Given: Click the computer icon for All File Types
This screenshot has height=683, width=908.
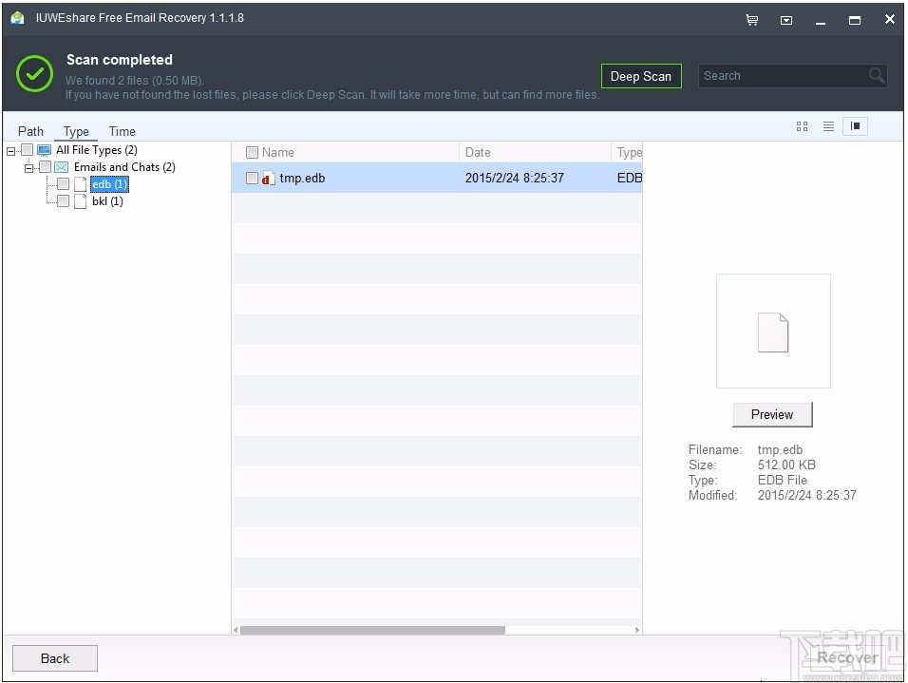Looking at the screenshot, I should pos(44,150).
